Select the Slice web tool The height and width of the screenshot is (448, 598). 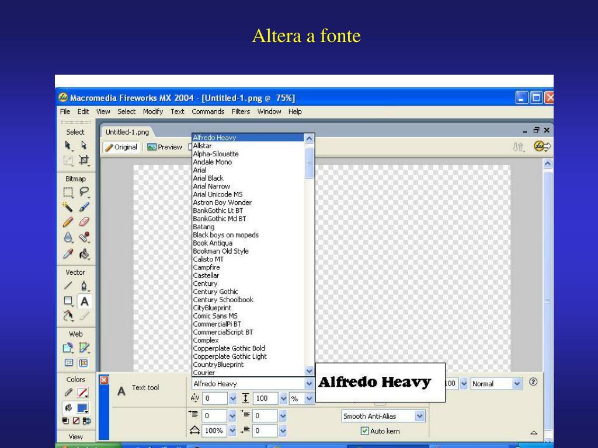84,348
